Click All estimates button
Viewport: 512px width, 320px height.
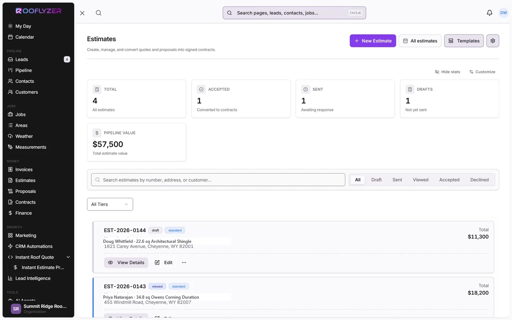click(x=420, y=41)
